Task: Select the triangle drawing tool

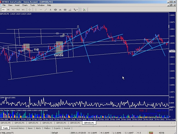Action: tap(60, 10)
